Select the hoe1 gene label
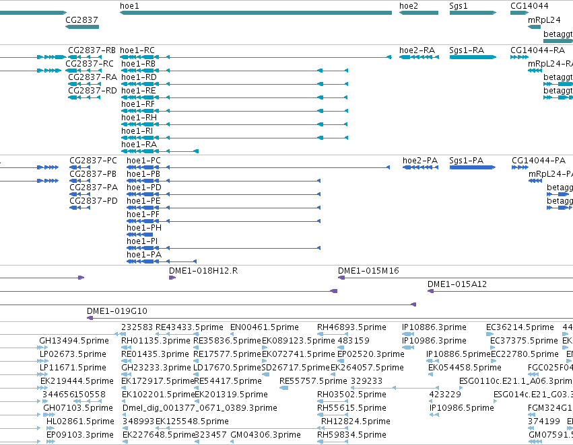This screenshot has width=573, height=445. tap(129, 6)
